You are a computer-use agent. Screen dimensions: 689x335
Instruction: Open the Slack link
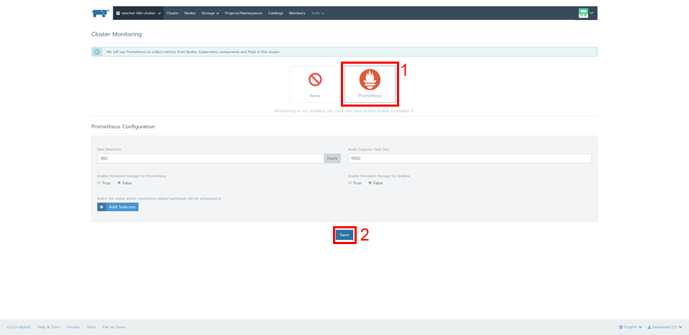(91, 327)
